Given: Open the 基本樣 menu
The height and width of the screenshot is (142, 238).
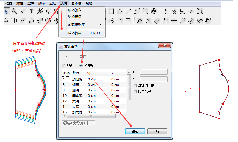Looking at the screenshot, I should pyautogui.click(x=76, y=3).
